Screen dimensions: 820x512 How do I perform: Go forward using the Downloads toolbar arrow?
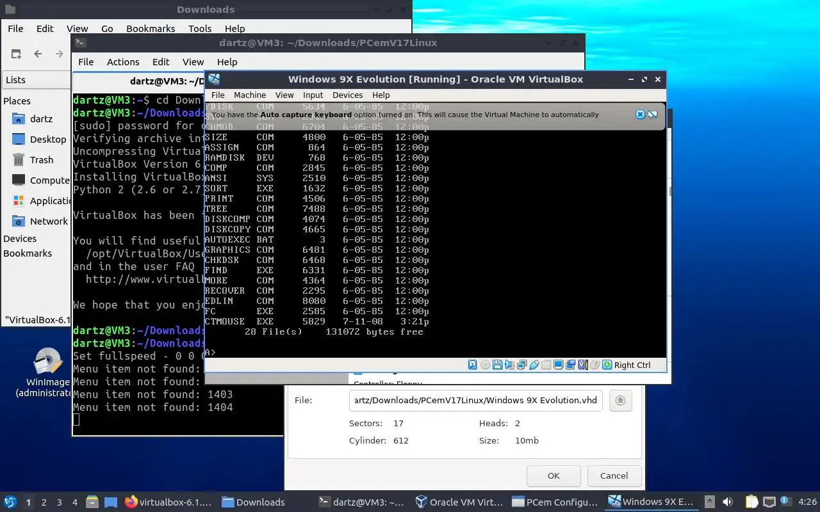coord(59,54)
